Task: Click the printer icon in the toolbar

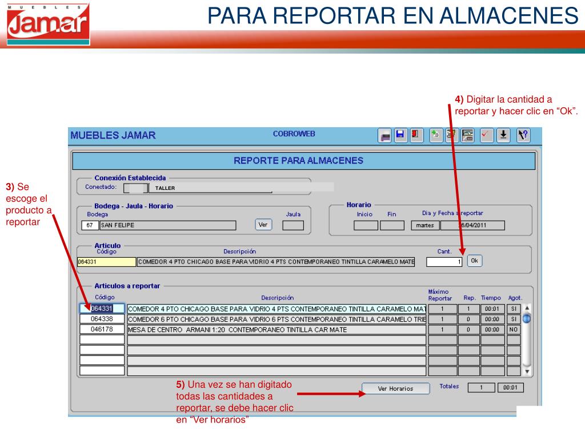Action: 384,136
